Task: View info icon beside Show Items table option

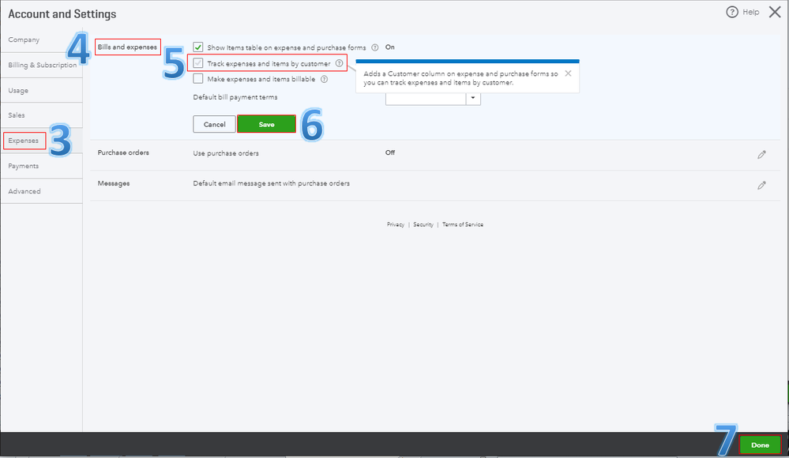Action: point(374,47)
